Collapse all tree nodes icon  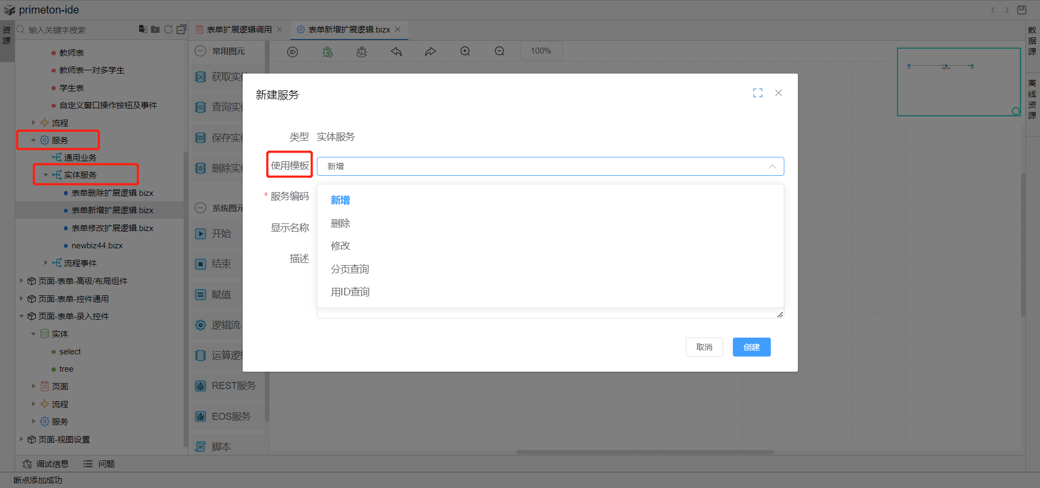[x=181, y=29]
